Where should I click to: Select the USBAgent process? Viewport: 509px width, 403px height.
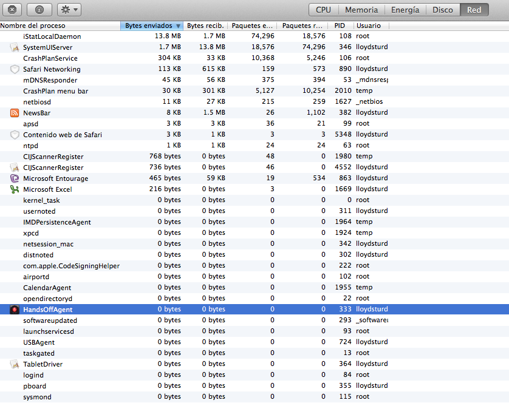pos(254,342)
